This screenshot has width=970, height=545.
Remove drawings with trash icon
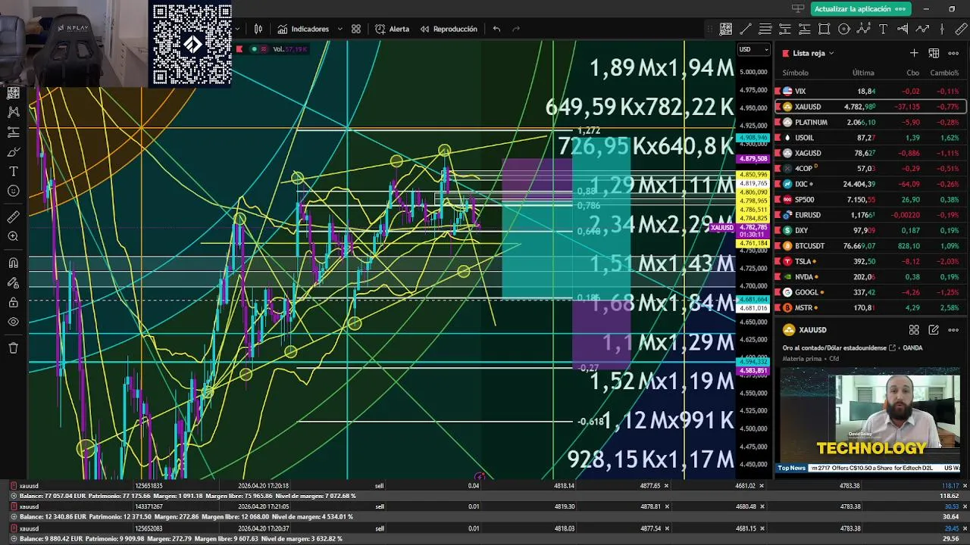(13, 348)
